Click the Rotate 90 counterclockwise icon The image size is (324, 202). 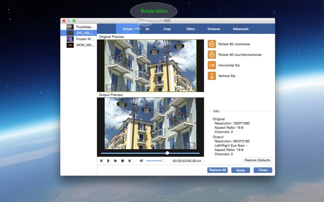click(212, 55)
